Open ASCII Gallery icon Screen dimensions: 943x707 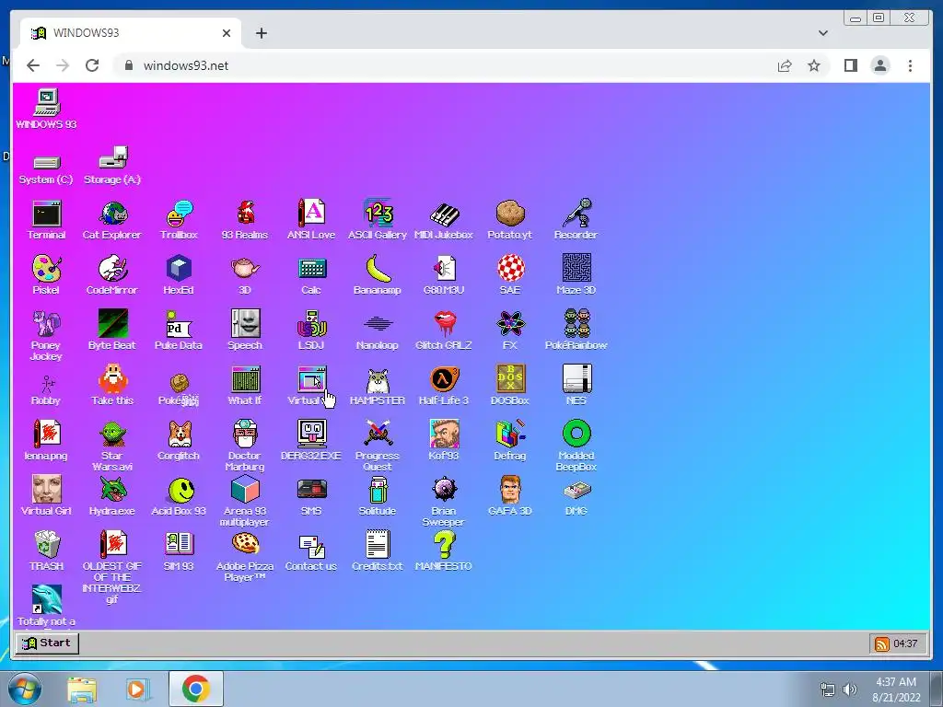(378, 214)
